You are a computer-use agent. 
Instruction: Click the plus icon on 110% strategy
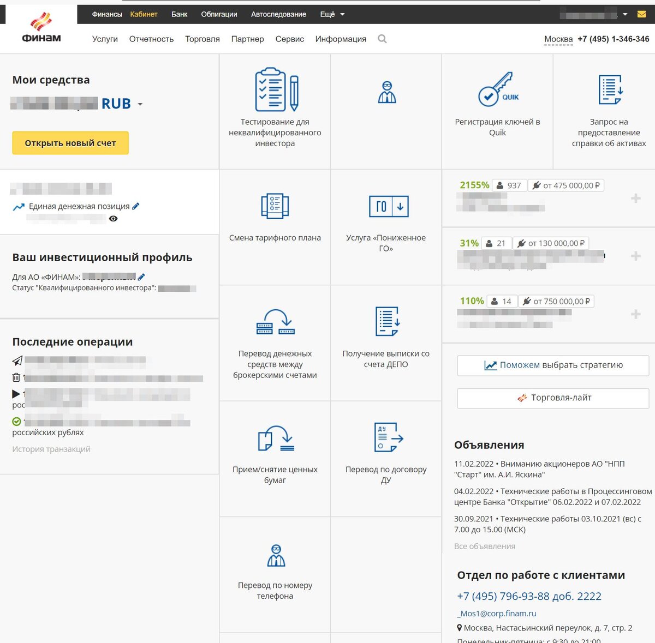click(x=636, y=314)
